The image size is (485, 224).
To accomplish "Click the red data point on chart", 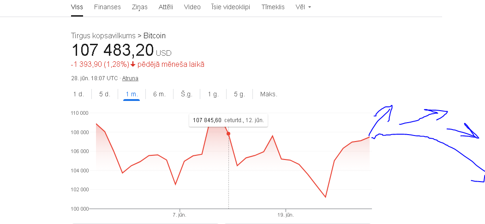I will (228, 134).
